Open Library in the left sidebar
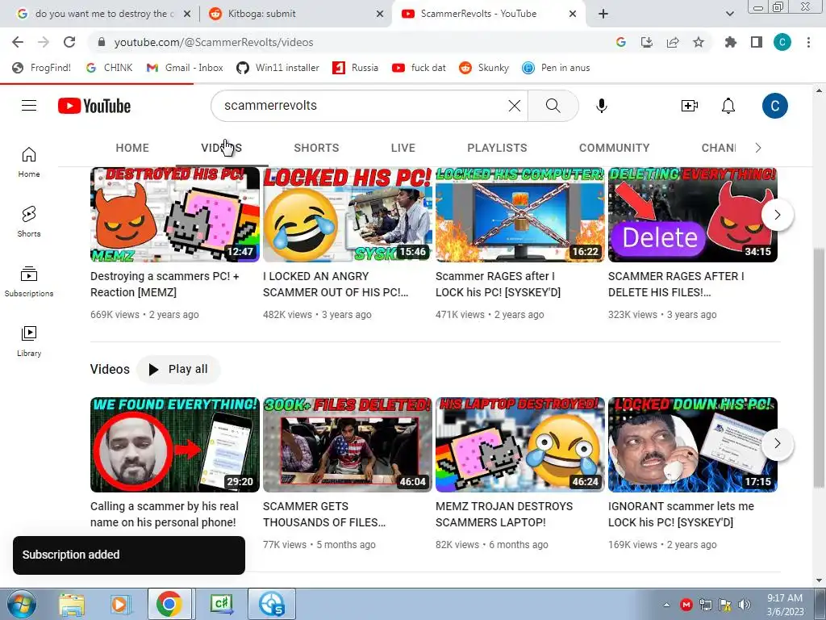The image size is (826, 620). click(x=29, y=341)
